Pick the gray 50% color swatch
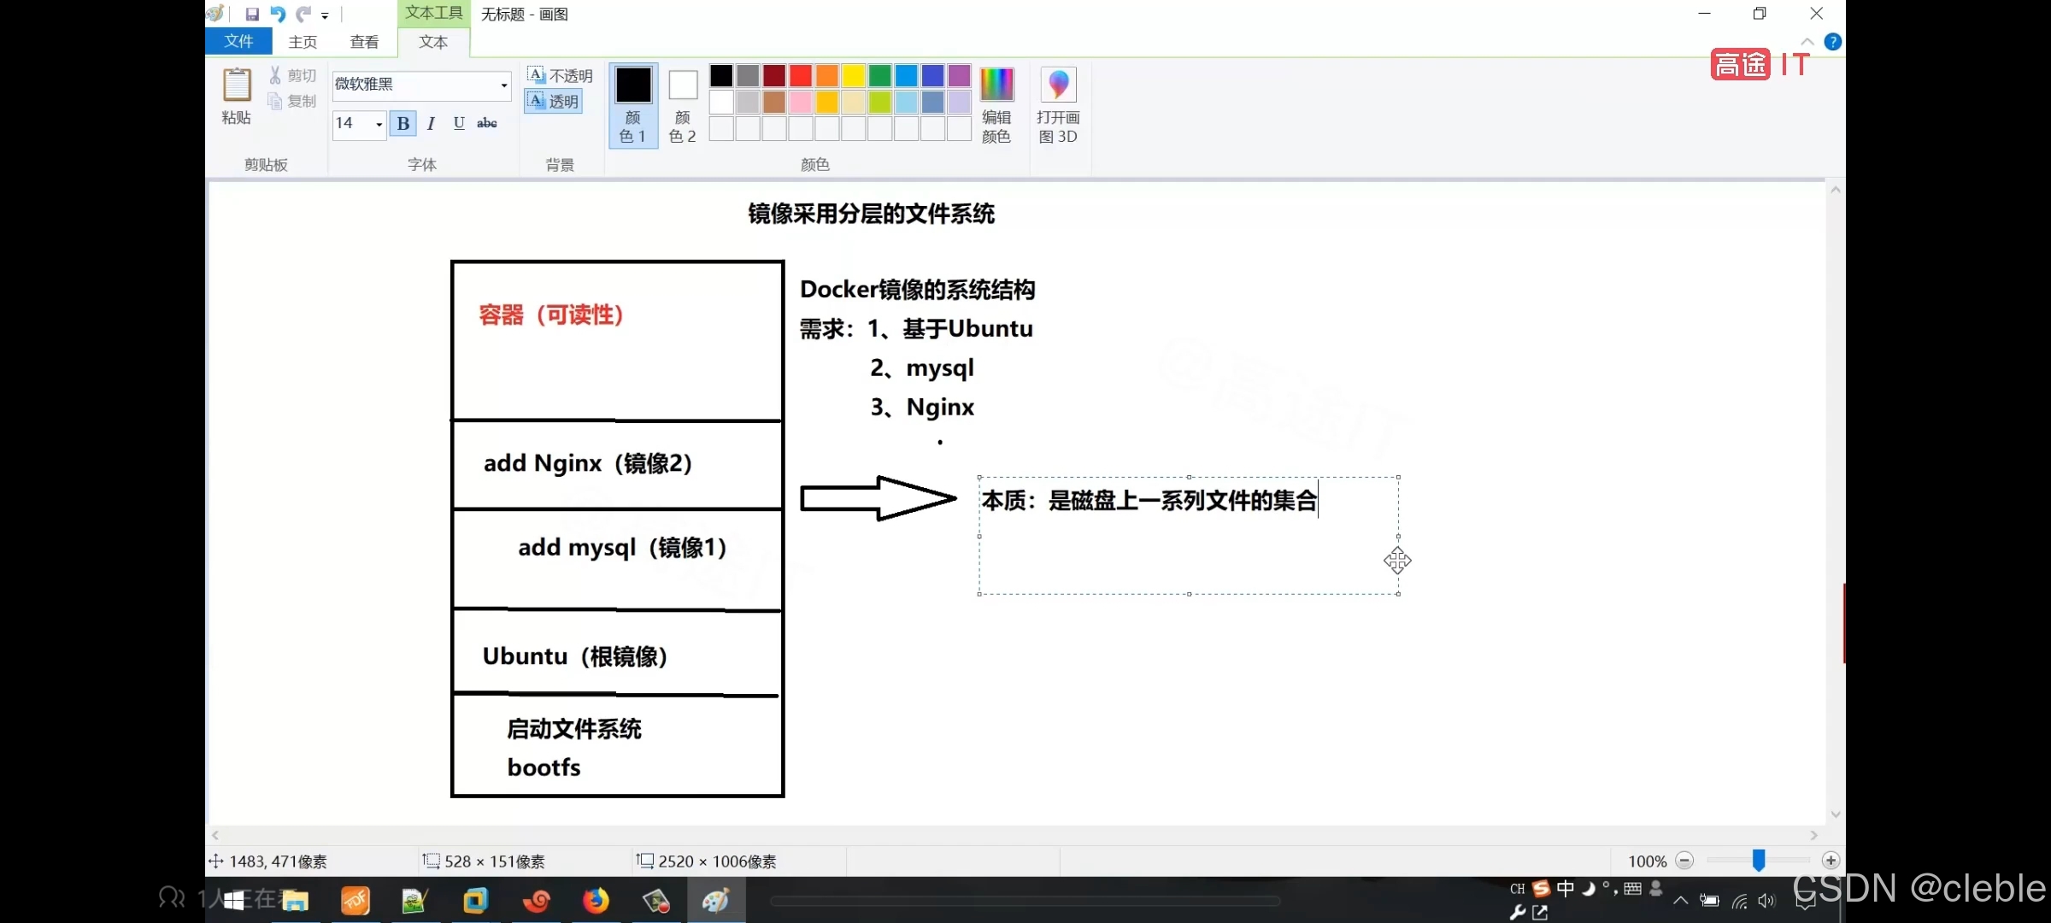Viewport: 2051px width, 923px height. click(748, 76)
